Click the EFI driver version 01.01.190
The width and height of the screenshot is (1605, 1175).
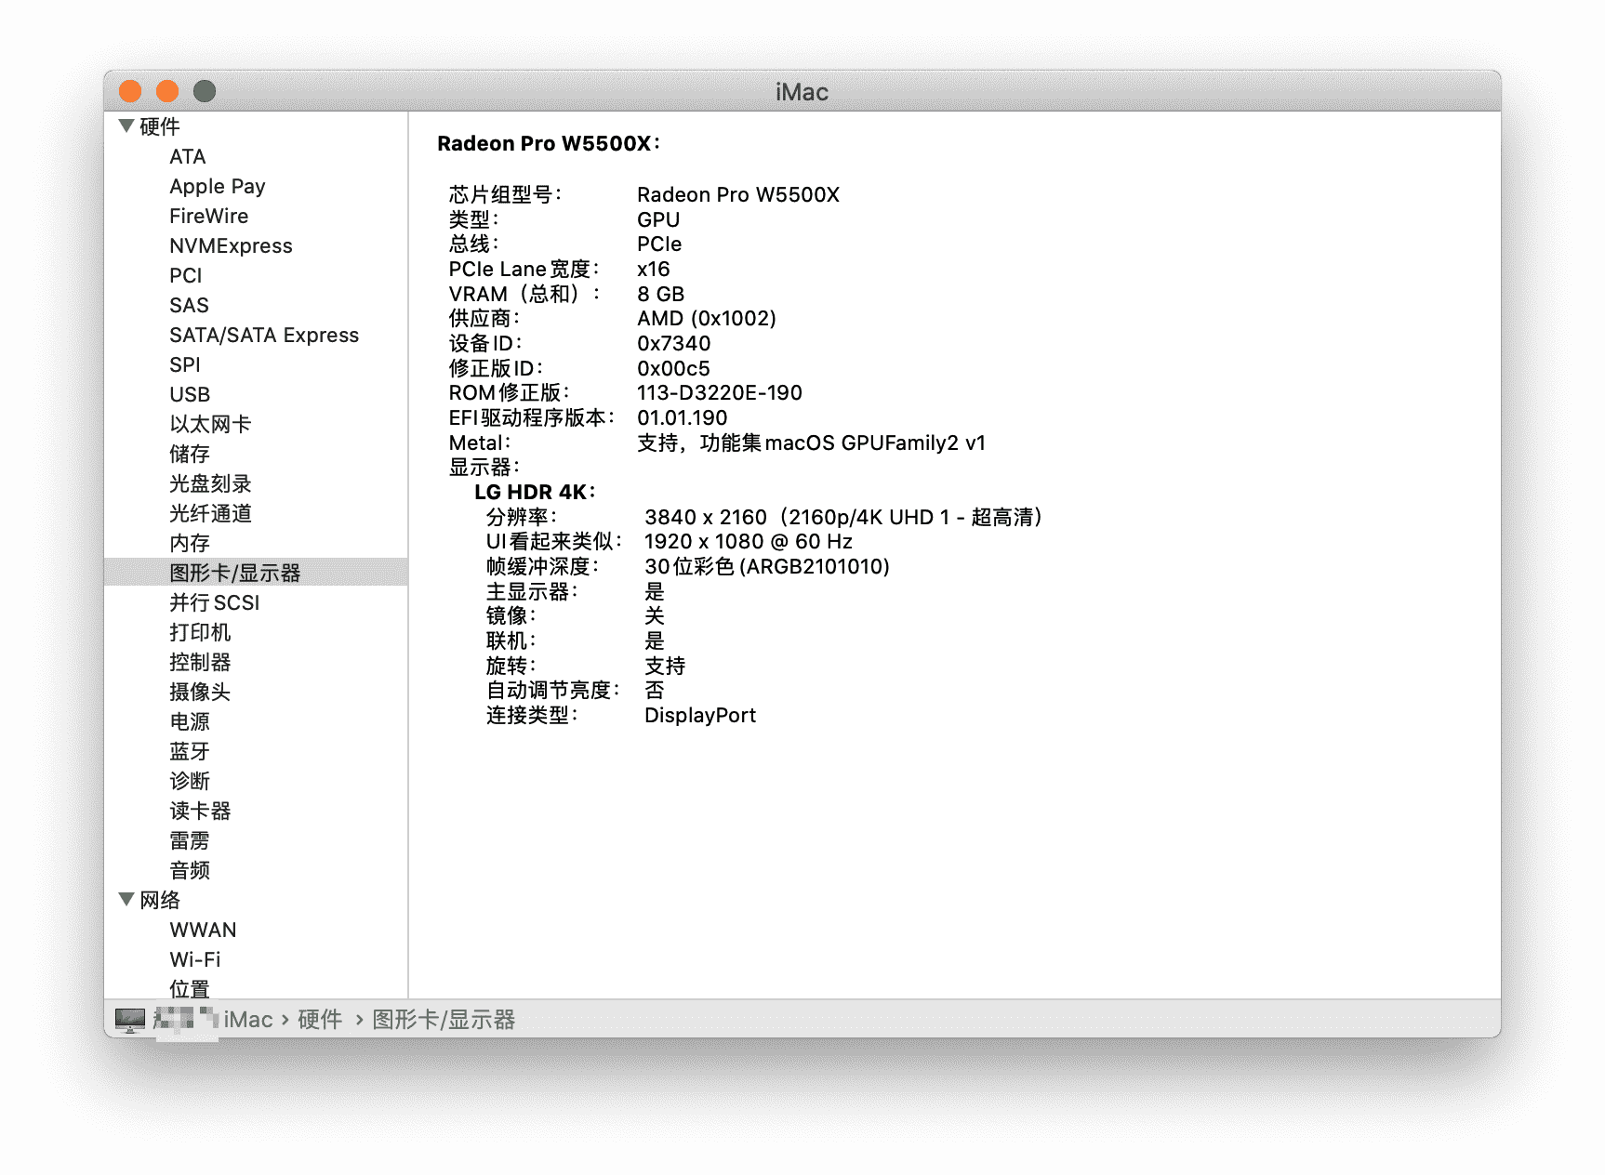(x=682, y=418)
